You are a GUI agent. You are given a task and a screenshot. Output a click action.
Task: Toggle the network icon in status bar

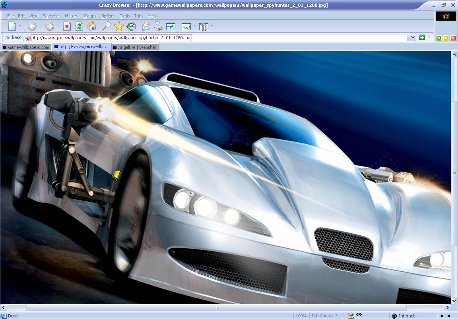tap(350, 316)
